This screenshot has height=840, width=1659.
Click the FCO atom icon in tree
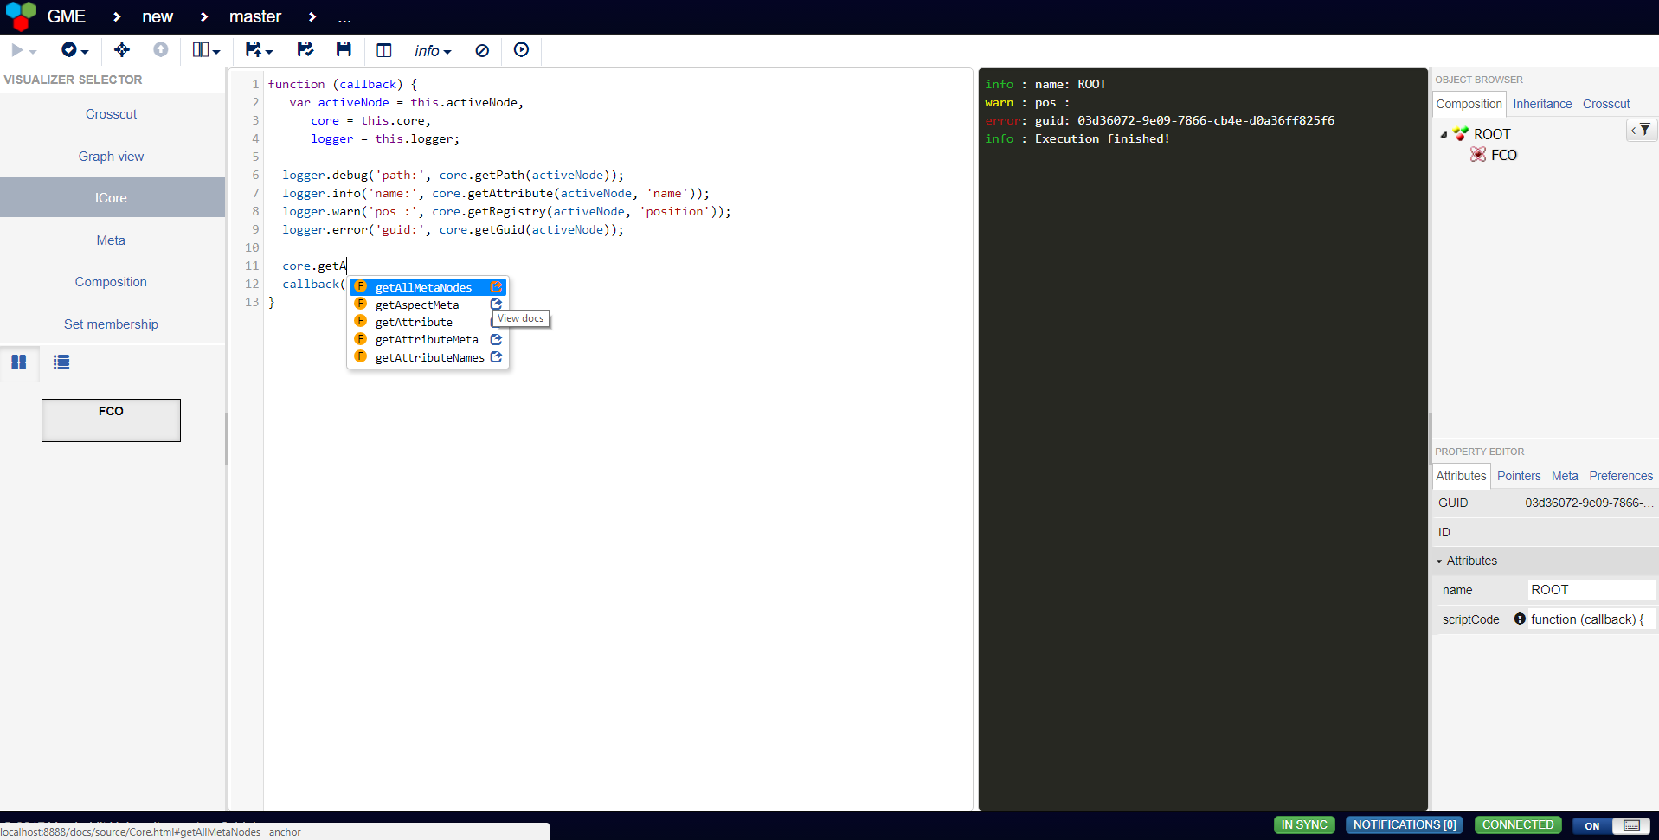1478,154
